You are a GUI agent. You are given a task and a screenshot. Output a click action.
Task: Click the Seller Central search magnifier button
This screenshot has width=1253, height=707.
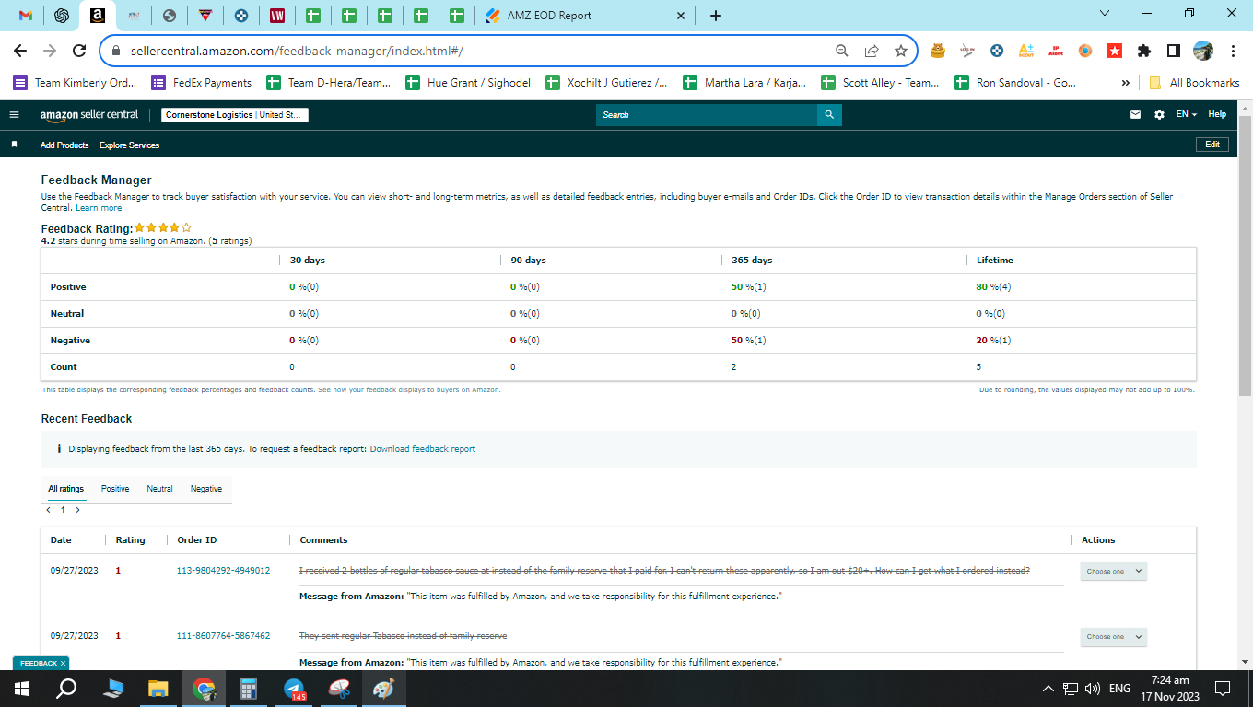829,115
